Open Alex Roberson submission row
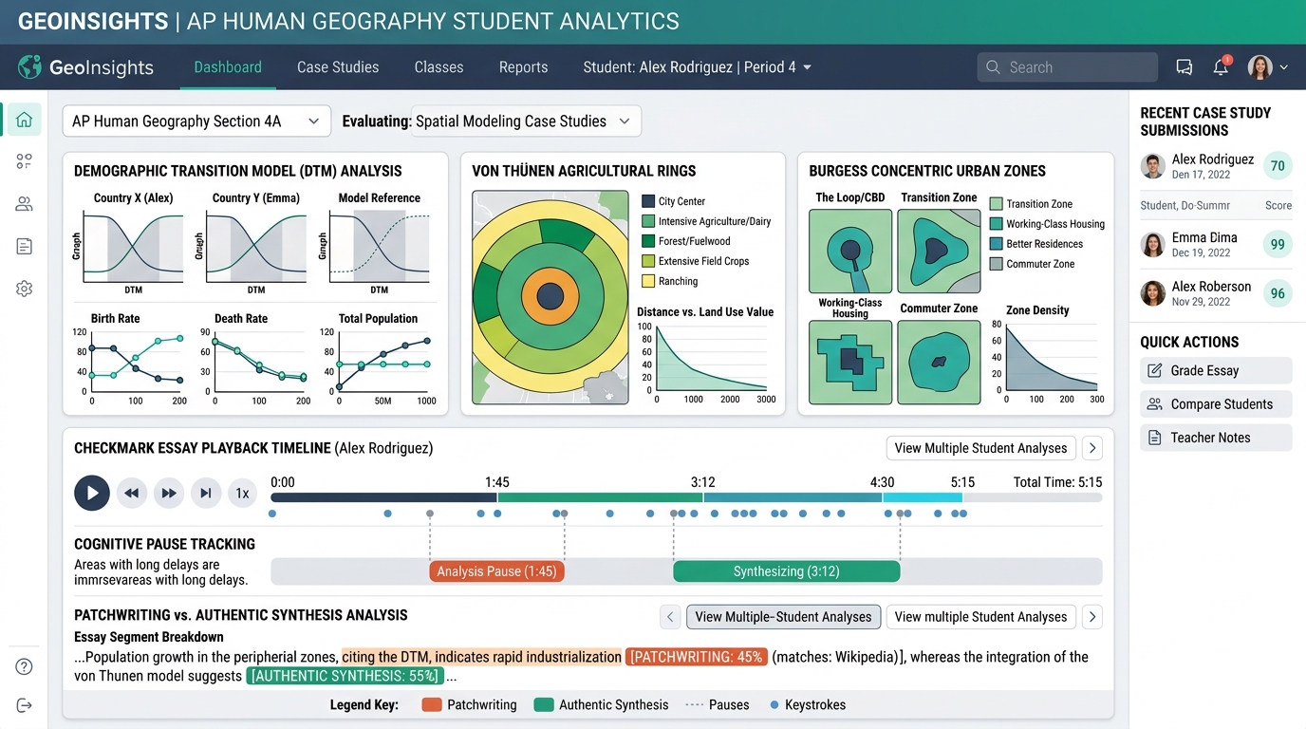Image resolution: width=1306 pixels, height=729 pixels. pyautogui.click(x=1217, y=293)
